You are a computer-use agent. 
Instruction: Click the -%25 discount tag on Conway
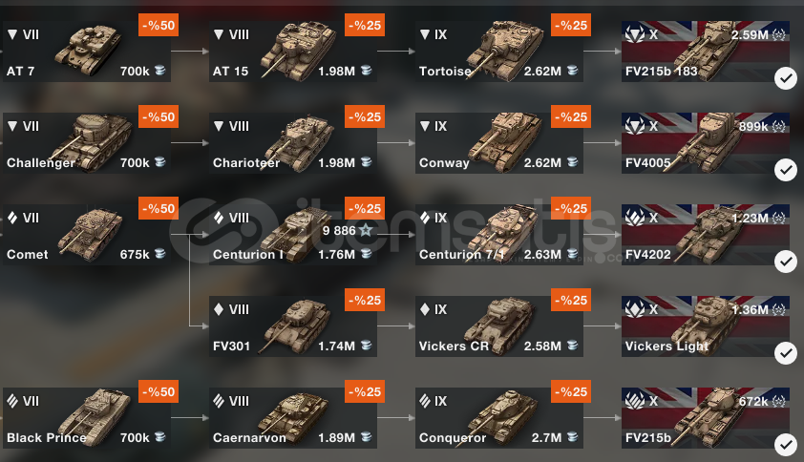click(x=571, y=116)
